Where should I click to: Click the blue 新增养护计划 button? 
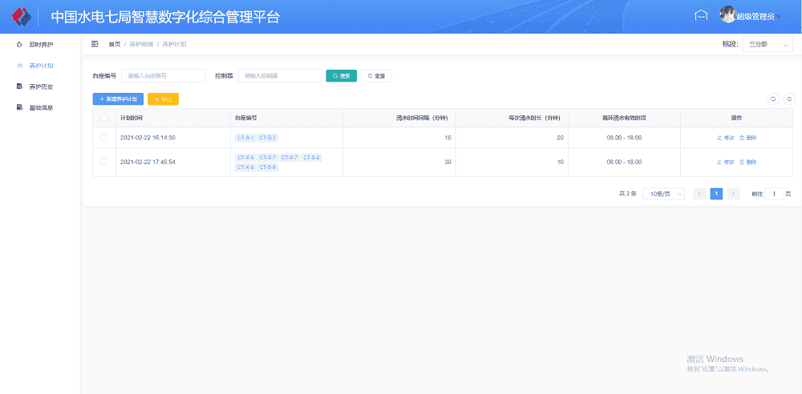coord(118,99)
